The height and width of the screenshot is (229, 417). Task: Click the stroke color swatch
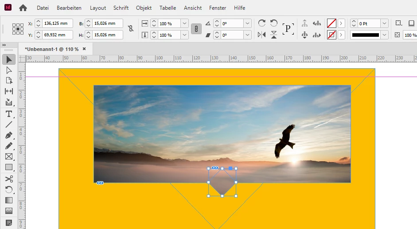coord(331,35)
